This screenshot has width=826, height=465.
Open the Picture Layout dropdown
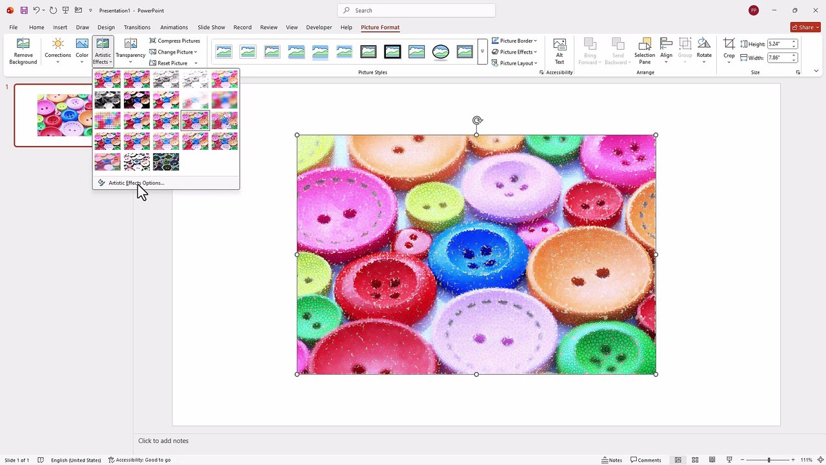point(514,63)
